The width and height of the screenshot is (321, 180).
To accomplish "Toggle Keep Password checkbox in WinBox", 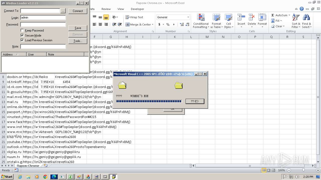I will point(22,30).
